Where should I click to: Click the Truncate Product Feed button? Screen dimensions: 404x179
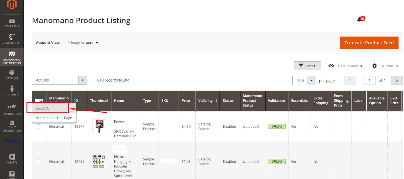pos(369,43)
